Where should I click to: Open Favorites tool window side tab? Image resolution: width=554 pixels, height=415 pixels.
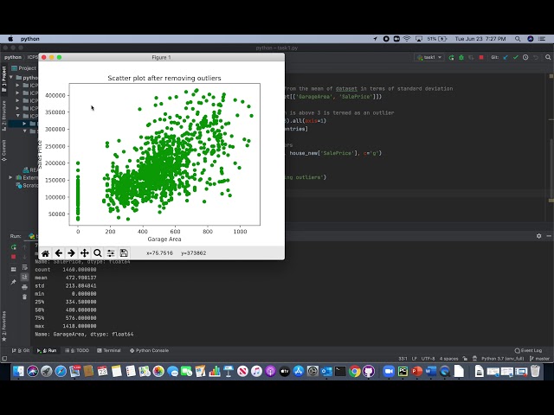3,327
